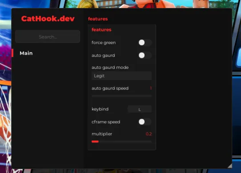
Task: Click the CatHook.dev title
Action: 48,19
